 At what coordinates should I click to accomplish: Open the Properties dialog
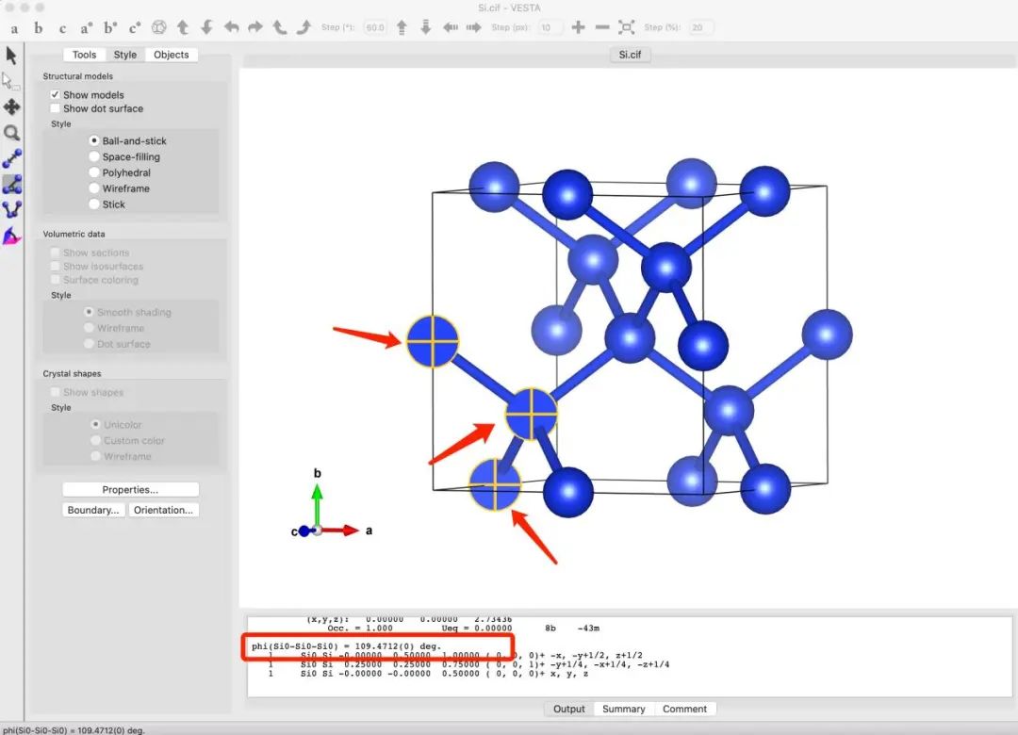[x=130, y=490]
